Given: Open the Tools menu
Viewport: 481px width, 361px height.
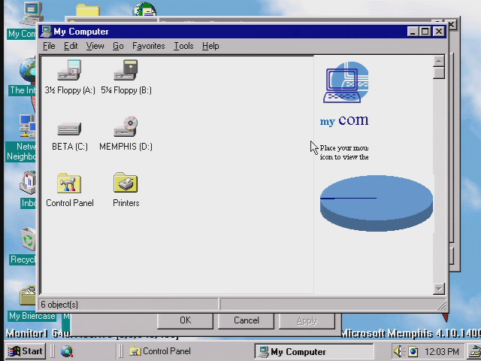Looking at the screenshot, I should (183, 46).
